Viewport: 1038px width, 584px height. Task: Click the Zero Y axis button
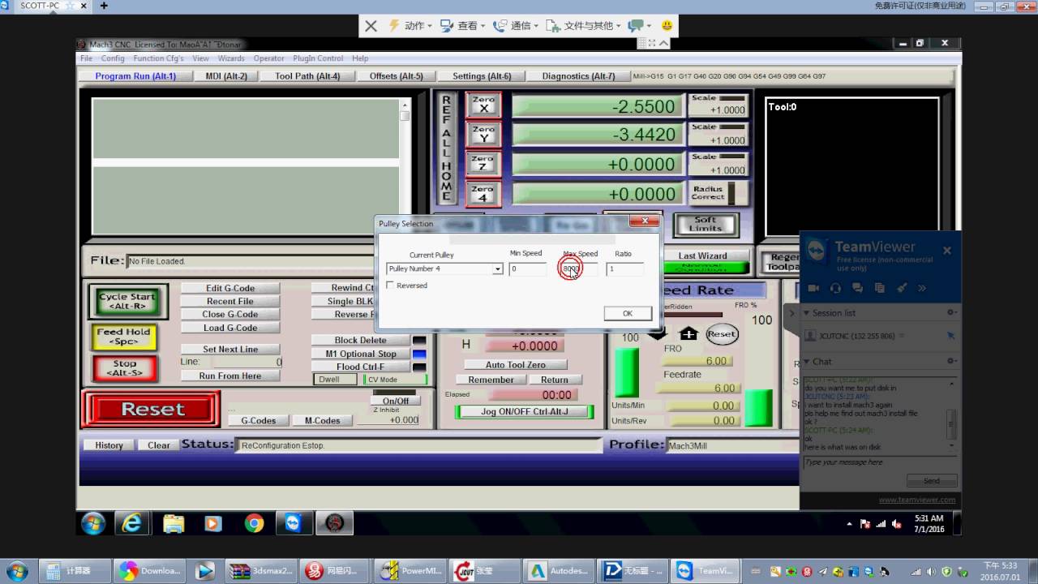point(484,134)
